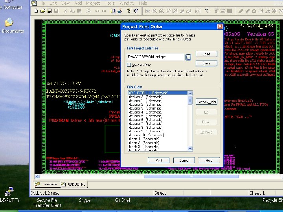Viewport: 283px width, 212px height.
Task: Click the Open folder toolbar icon
Action: coord(43,11)
